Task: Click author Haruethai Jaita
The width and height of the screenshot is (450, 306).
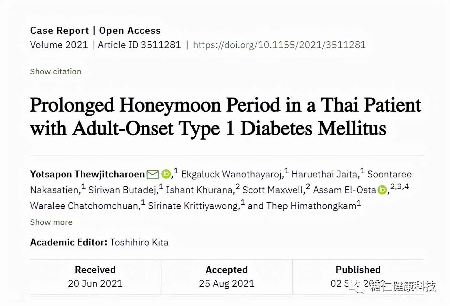Action: coord(324,174)
